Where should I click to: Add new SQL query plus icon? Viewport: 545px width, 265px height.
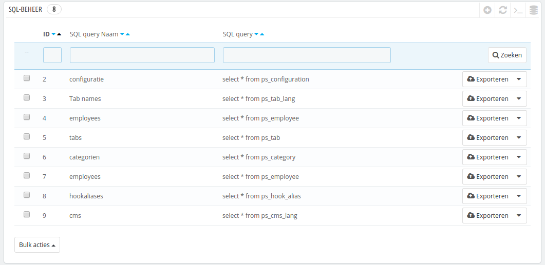pyautogui.click(x=487, y=10)
